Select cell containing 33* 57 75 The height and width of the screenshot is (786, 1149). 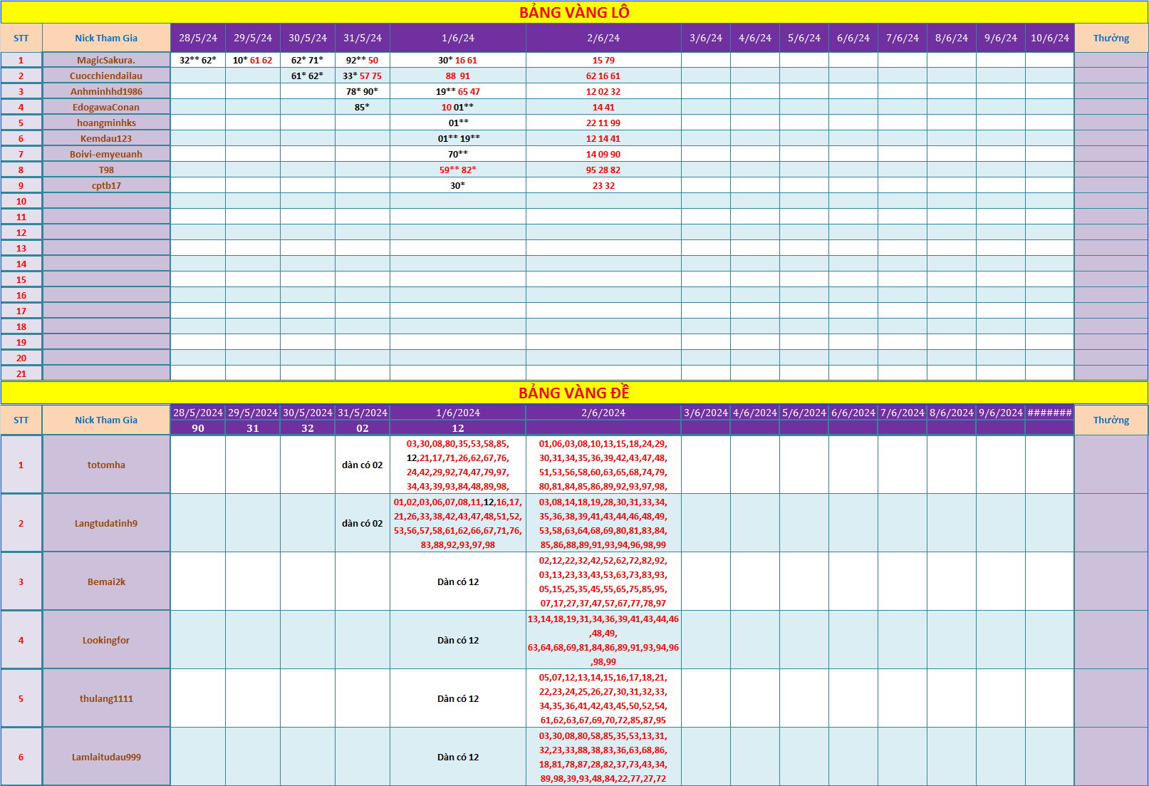point(363,76)
